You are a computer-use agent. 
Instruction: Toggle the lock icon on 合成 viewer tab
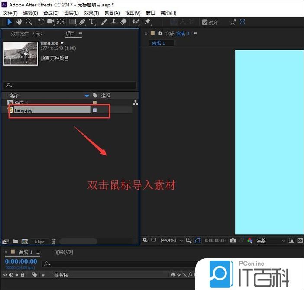pos(160,33)
